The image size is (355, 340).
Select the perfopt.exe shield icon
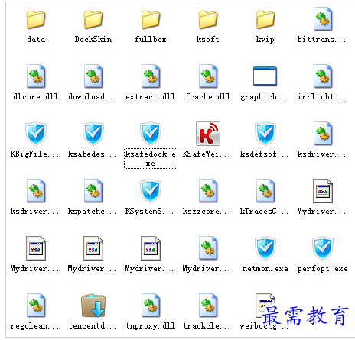(323, 248)
